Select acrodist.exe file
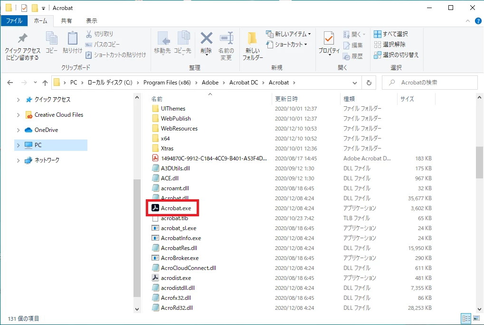The height and width of the screenshot is (325, 484). [176, 278]
